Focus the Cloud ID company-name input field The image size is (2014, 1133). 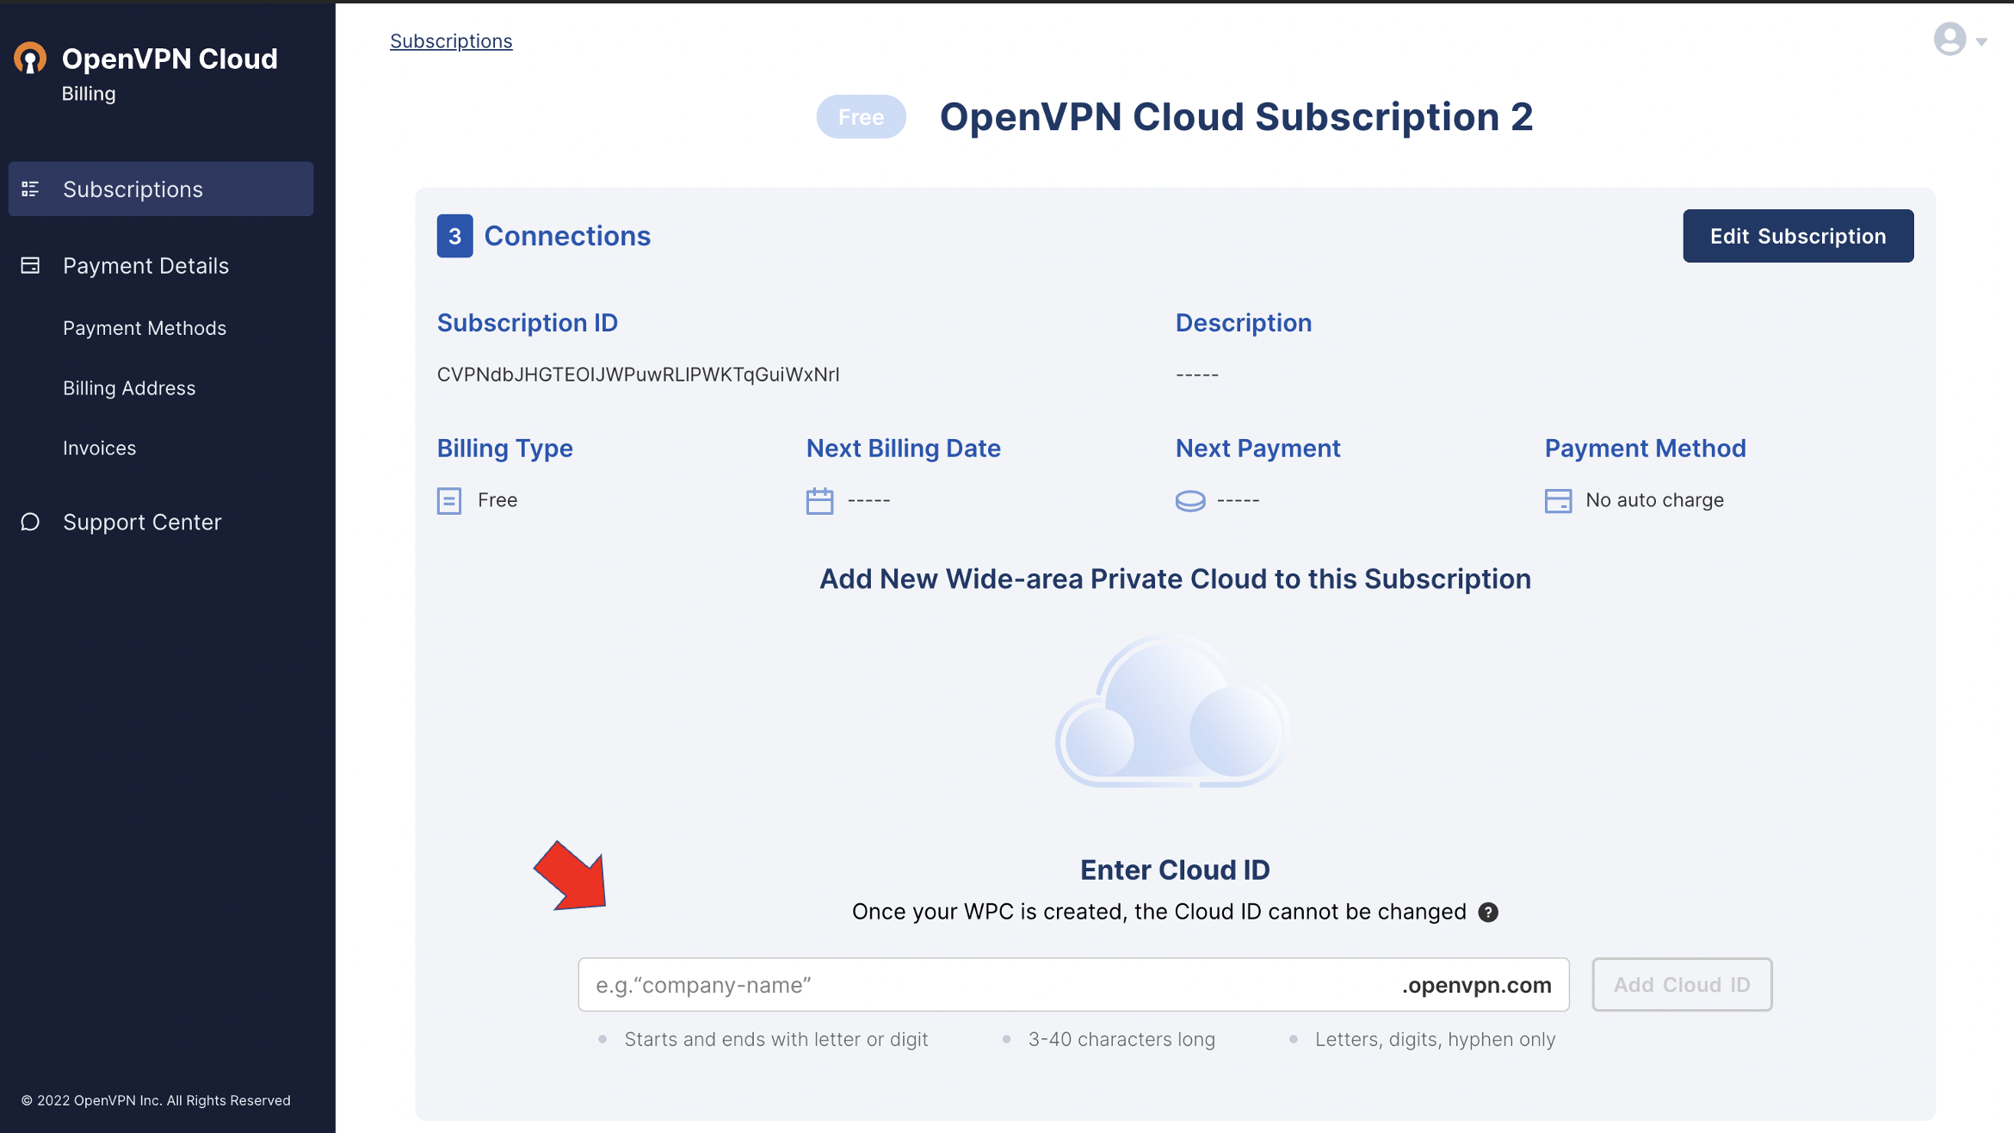[1073, 984]
